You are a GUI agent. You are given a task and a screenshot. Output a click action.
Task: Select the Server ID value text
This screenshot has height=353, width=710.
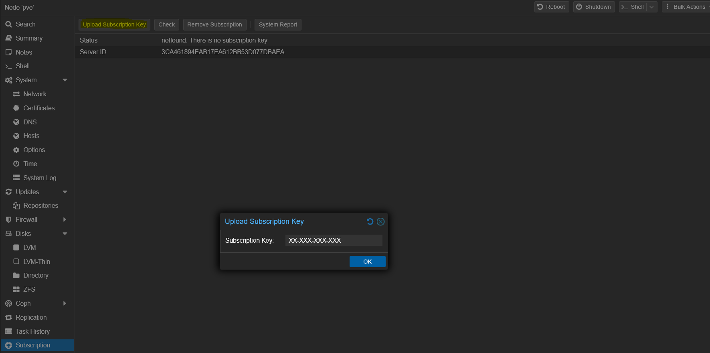(223, 52)
